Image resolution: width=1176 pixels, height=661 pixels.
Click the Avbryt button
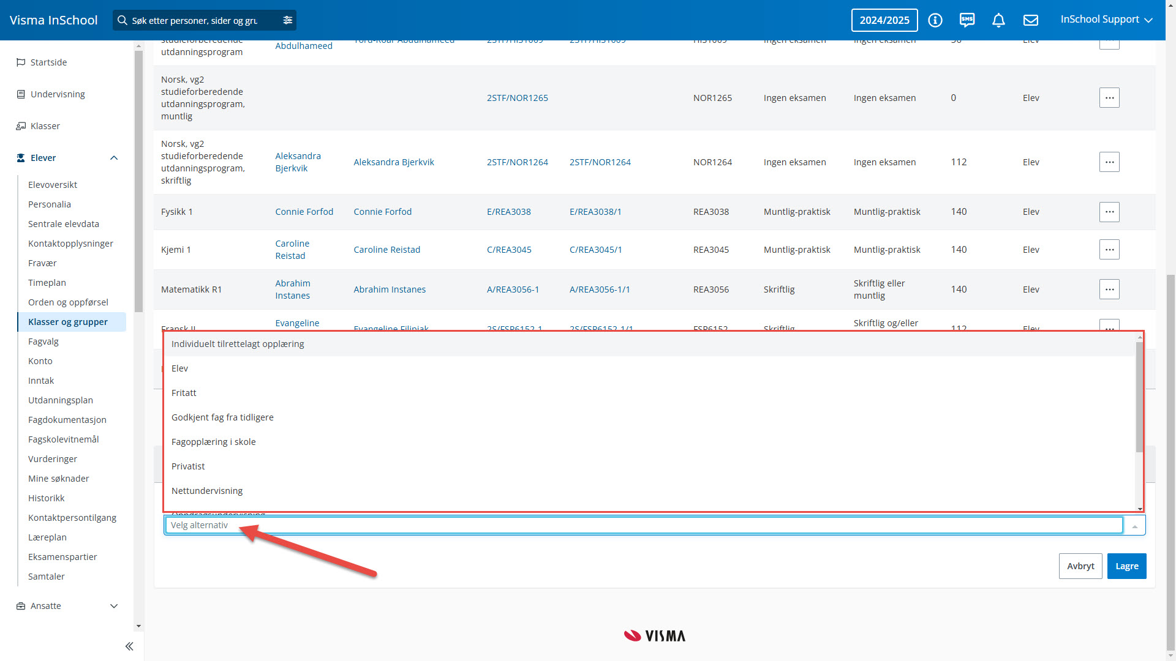pyautogui.click(x=1080, y=566)
